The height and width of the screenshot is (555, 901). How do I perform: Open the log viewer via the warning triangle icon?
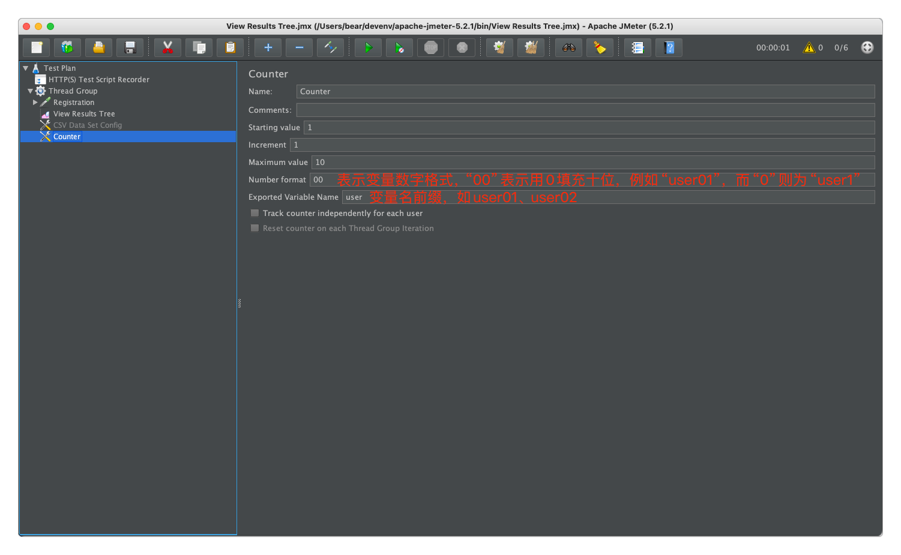click(x=809, y=47)
